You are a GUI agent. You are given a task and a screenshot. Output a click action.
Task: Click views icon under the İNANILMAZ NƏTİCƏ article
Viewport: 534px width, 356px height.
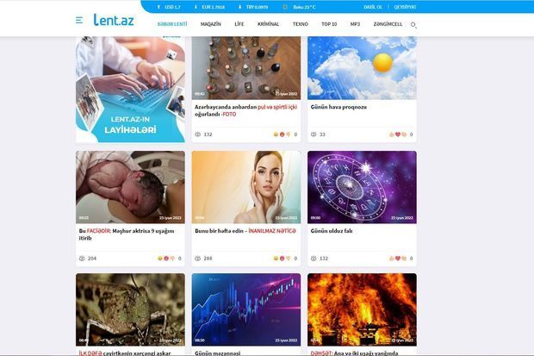pos(197,258)
